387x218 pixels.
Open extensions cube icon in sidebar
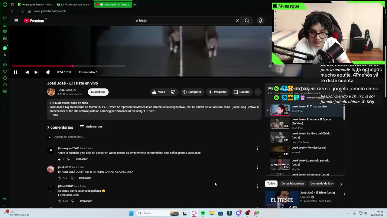pyautogui.click(x=5, y=85)
